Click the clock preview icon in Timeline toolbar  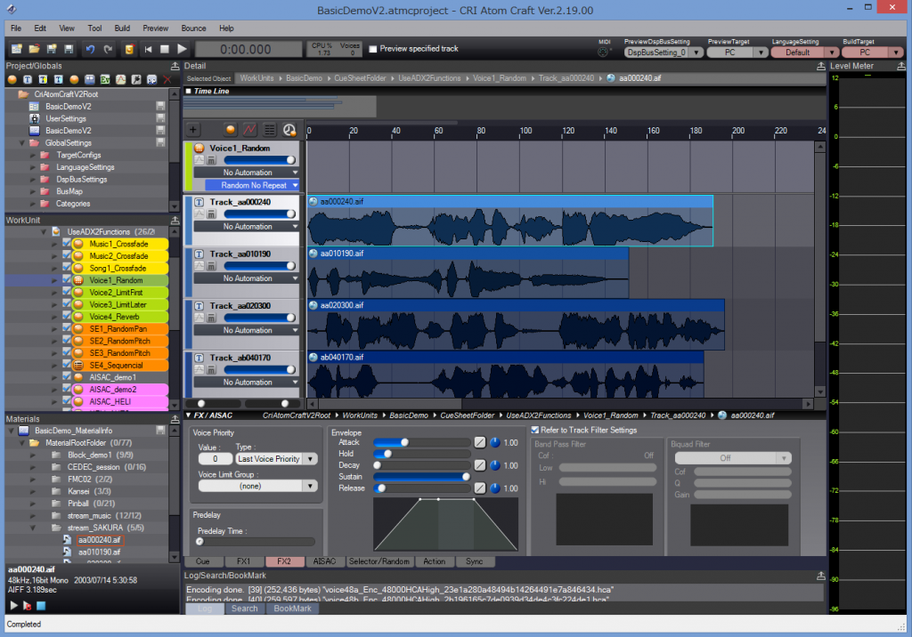click(289, 130)
